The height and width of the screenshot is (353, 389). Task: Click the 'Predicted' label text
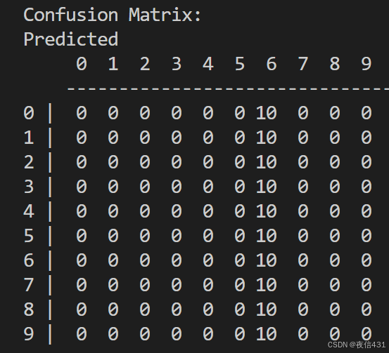(x=71, y=39)
